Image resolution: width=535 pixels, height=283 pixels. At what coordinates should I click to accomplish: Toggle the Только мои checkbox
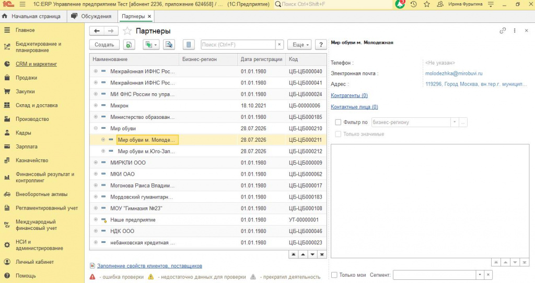(x=334, y=275)
